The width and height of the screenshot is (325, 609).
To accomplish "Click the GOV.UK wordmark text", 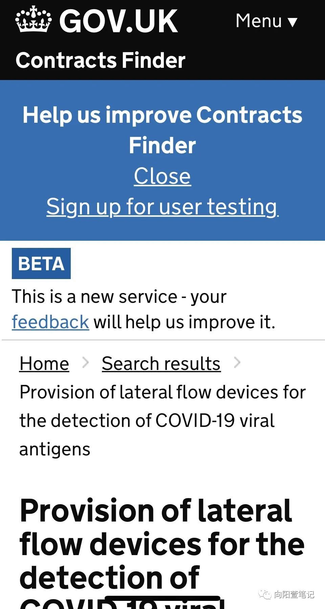I will pos(118,22).
